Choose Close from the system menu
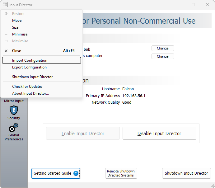 (x=17, y=51)
